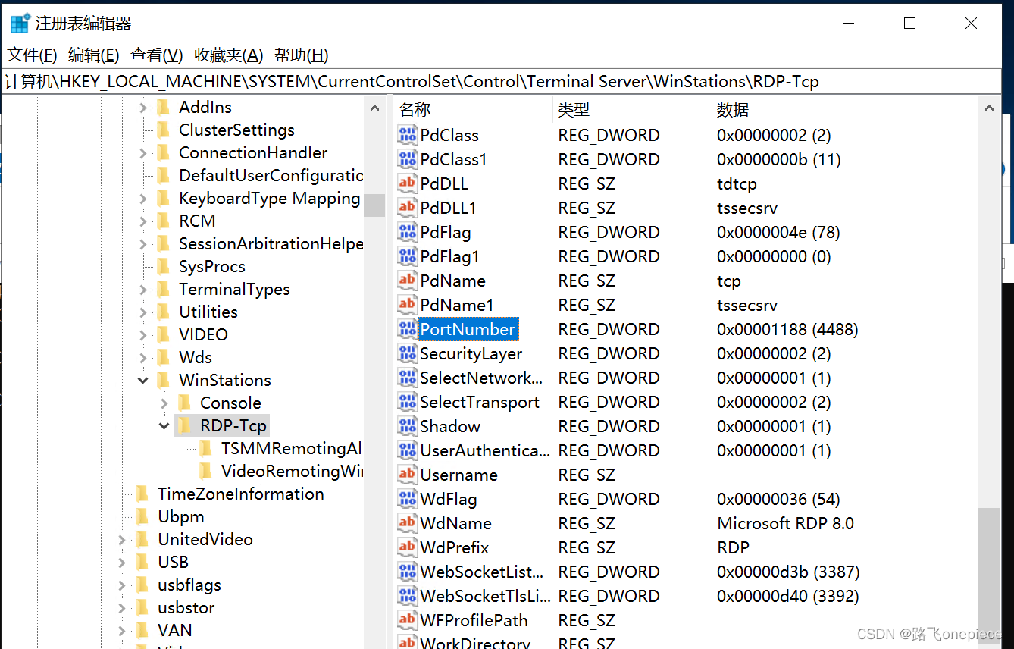Image resolution: width=1014 pixels, height=649 pixels.
Task: Collapse the RDP-Tcp tree node
Action: [x=164, y=426]
